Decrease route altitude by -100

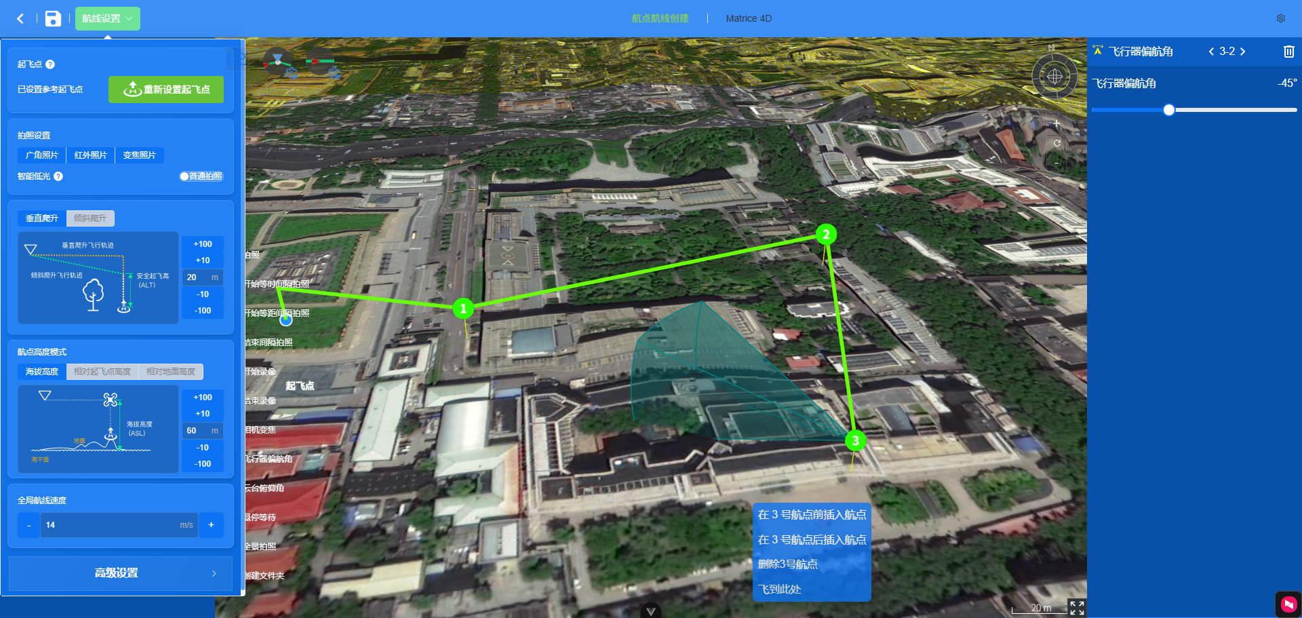203,464
